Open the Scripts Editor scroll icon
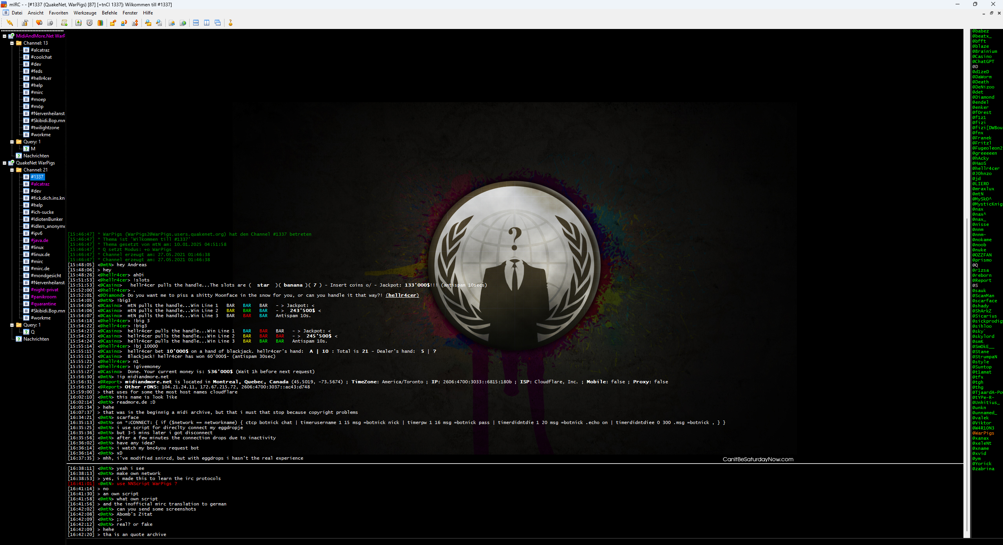This screenshot has height=545, width=1003. pos(64,23)
